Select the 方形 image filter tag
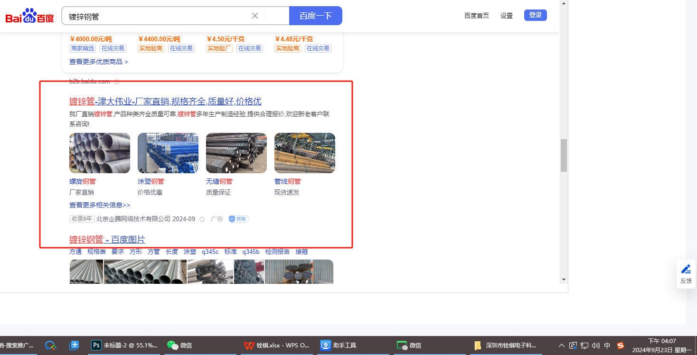The height and width of the screenshot is (355, 697). tap(136, 252)
